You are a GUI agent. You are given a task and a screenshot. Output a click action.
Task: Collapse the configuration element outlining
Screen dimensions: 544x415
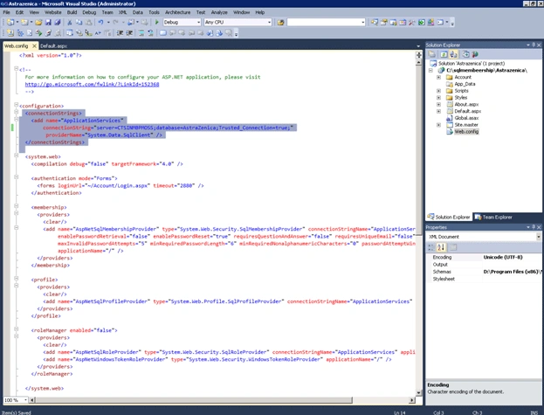(x=17, y=105)
